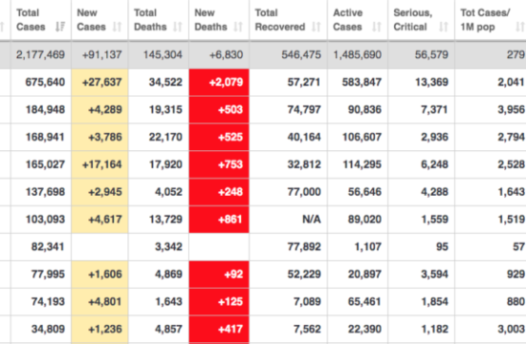This screenshot has width=526, height=344.
Task: Select the Total Cases column header text
Action: click(31, 19)
